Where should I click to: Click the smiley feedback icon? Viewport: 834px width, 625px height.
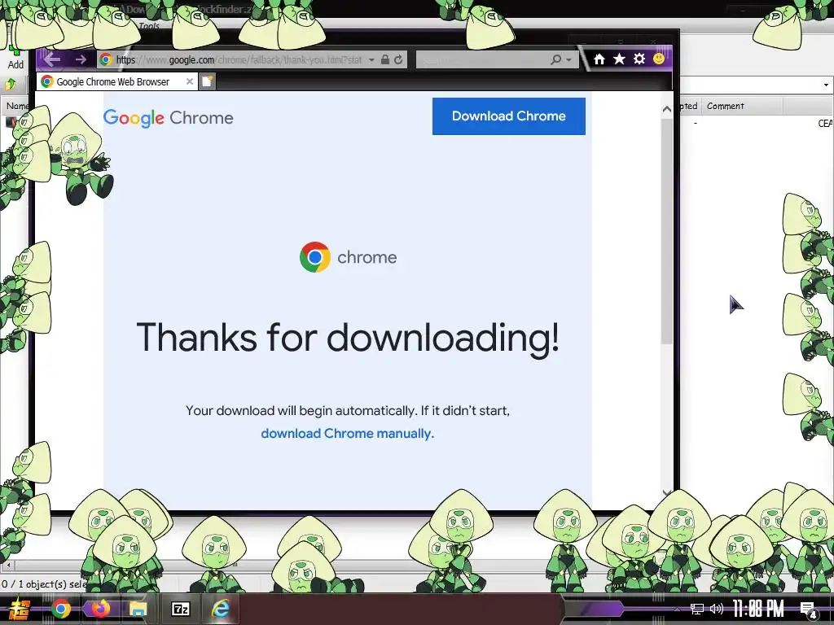click(659, 59)
